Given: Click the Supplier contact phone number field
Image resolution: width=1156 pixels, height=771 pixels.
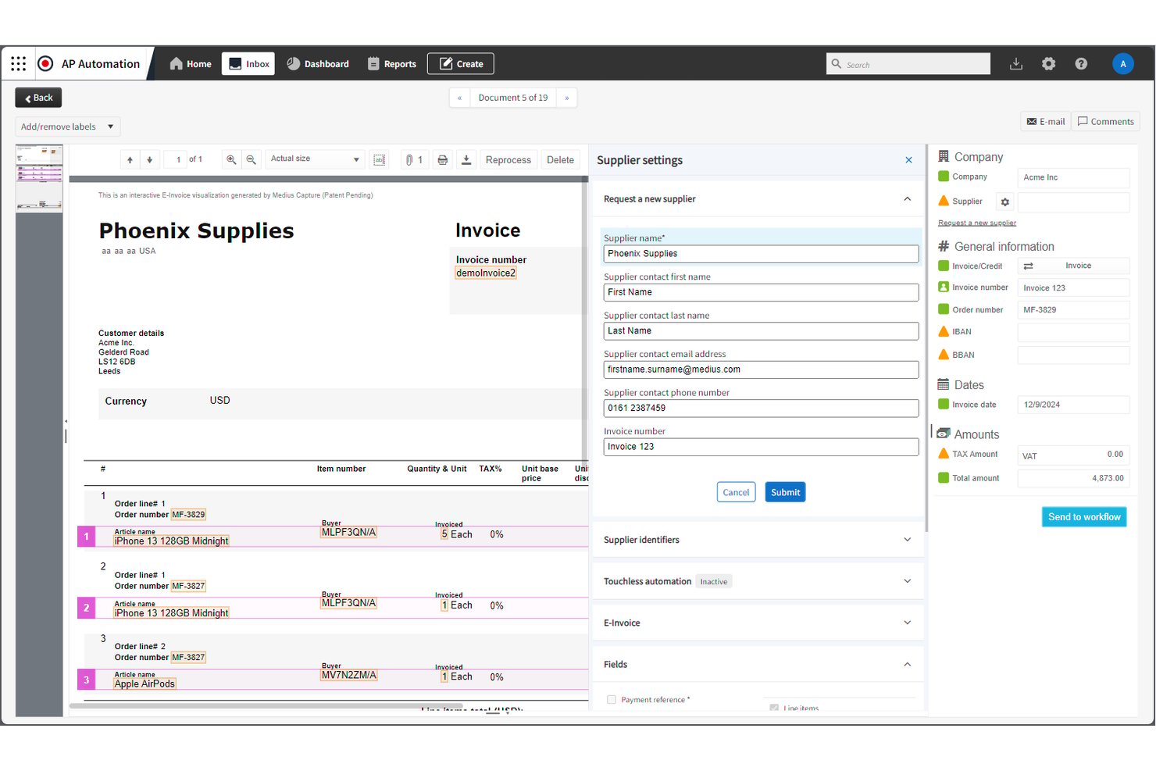Looking at the screenshot, I should tap(762, 409).
